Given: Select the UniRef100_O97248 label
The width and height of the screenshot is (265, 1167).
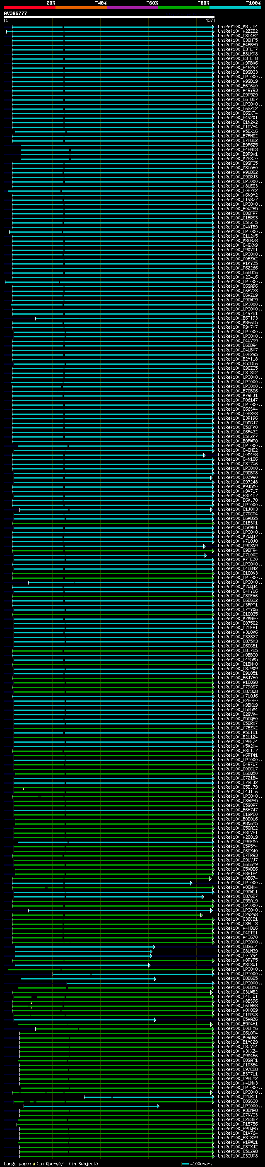Looking at the screenshot, I should pos(237,482).
